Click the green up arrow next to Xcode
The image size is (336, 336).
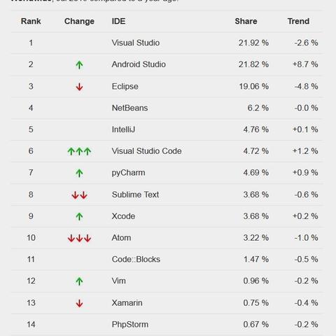click(79, 216)
